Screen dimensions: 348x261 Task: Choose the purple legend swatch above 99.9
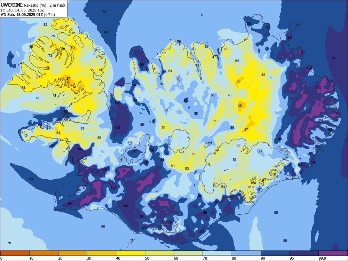pyautogui.click(x=333, y=253)
